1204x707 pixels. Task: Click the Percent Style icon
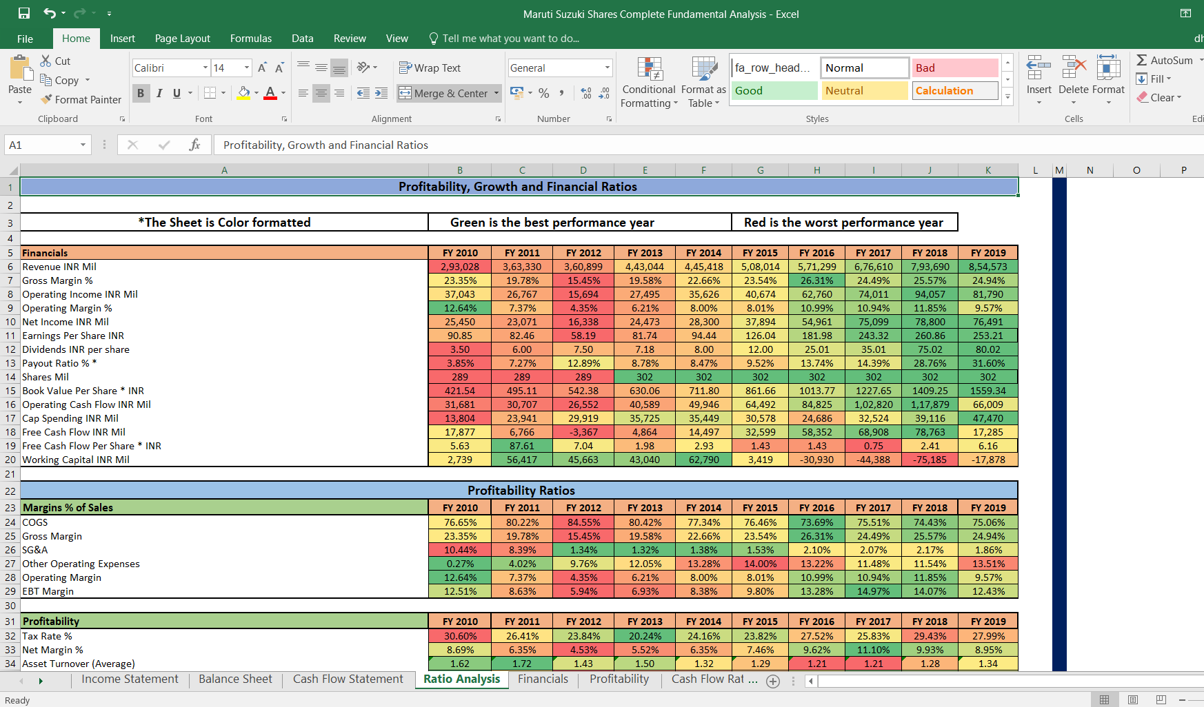[x=544, y=93]
